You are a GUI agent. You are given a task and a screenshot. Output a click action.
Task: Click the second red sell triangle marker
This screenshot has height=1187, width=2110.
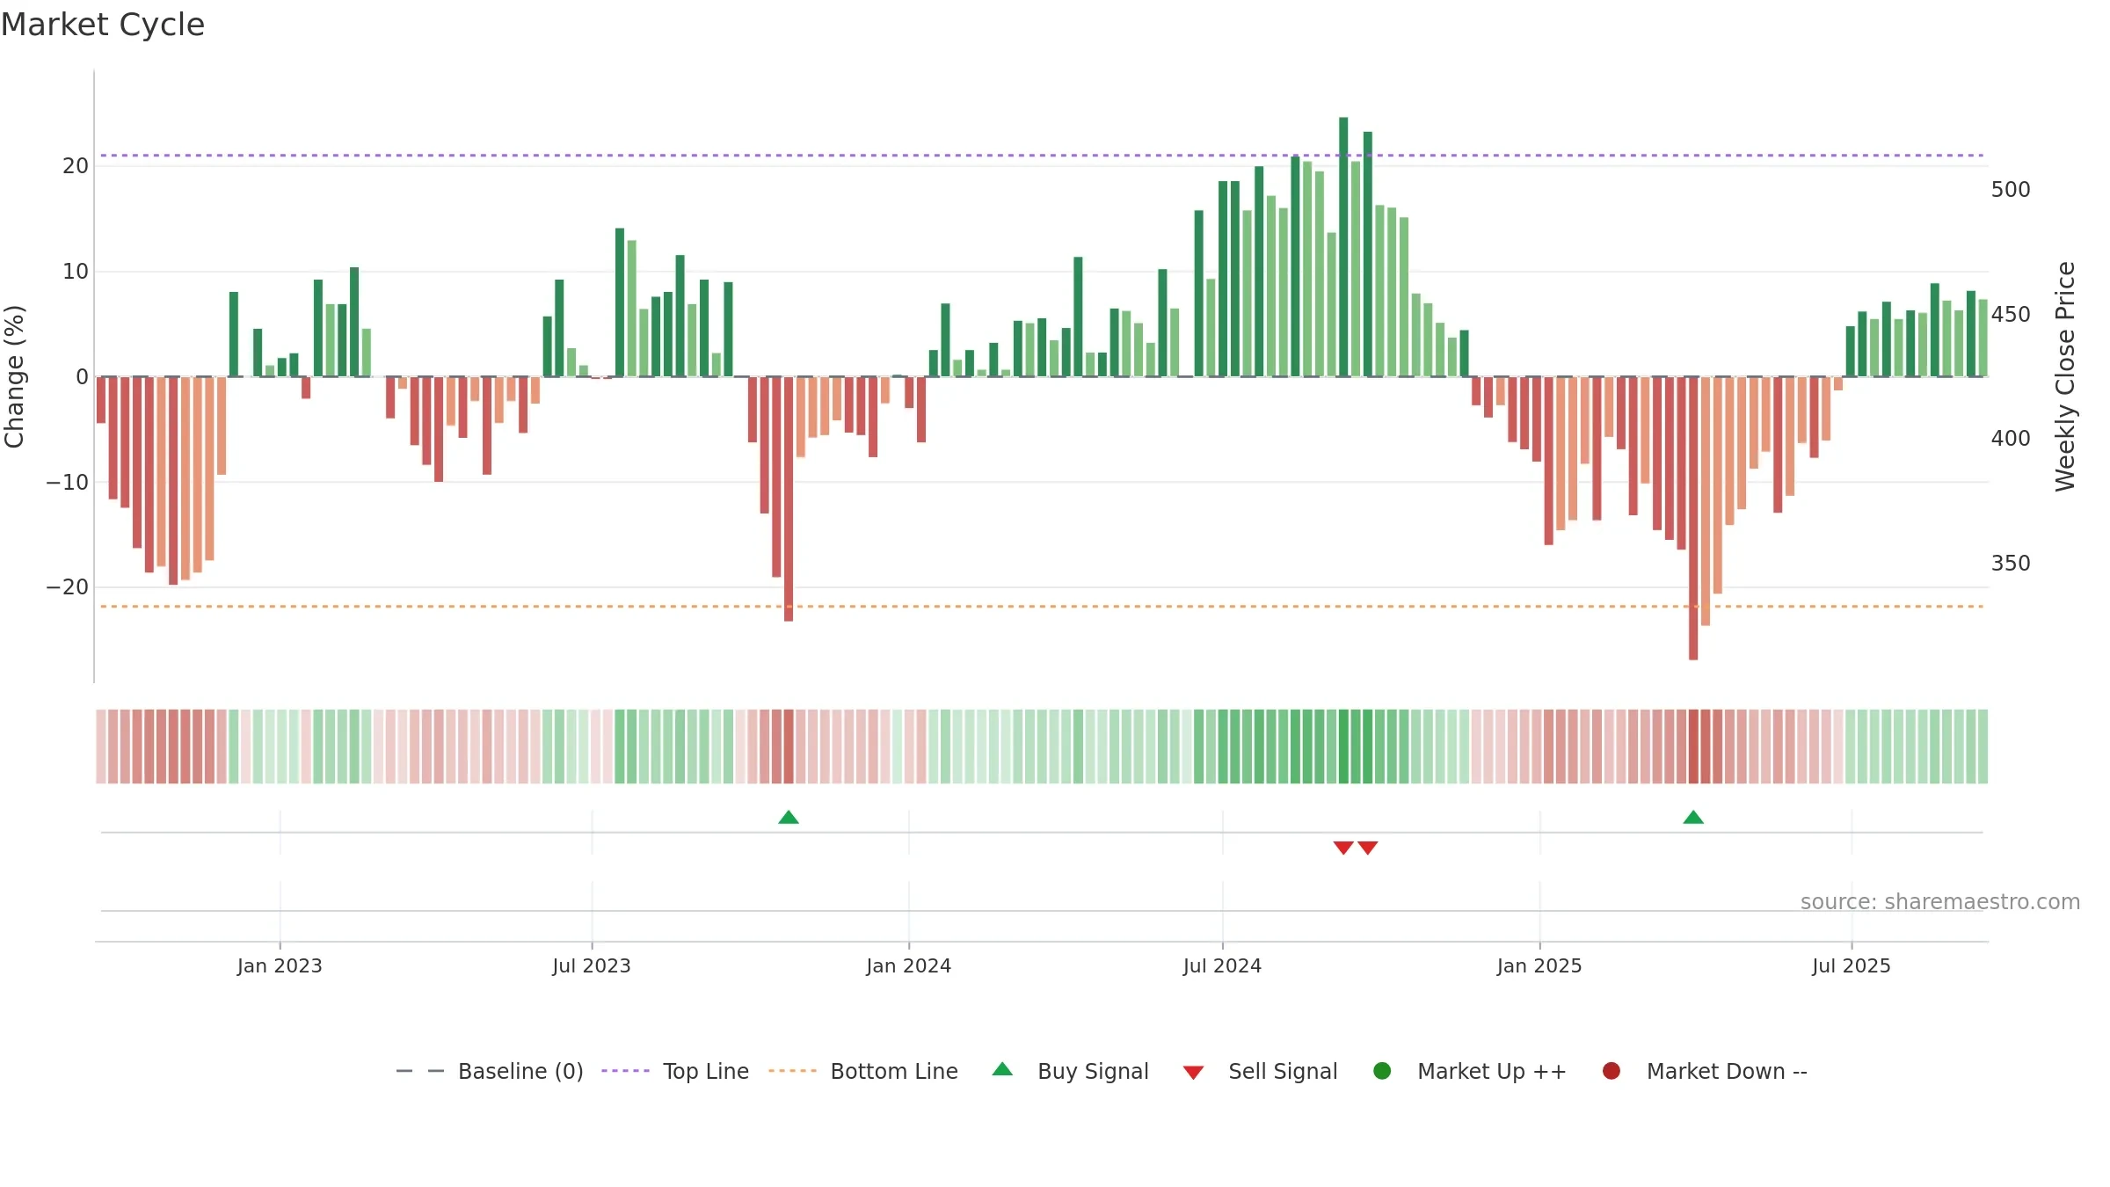tap(1367, 848)
